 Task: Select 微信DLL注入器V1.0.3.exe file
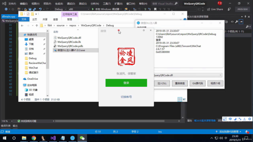click(x=71, y=50)
